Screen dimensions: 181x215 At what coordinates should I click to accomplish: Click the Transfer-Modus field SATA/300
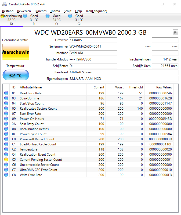(93, 59)
